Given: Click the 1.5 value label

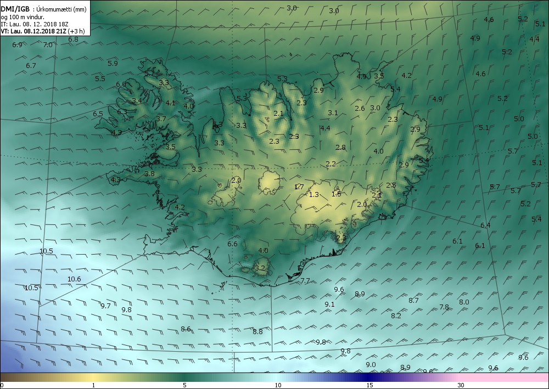Looking at the screenshot, I should pyautogui.click(x=337, y=194).
